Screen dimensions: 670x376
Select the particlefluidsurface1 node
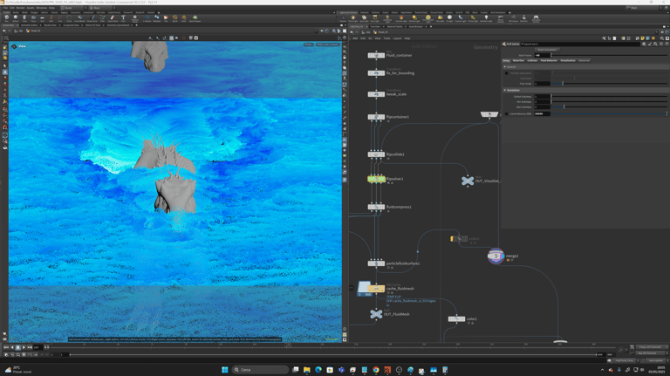click(x=376, y=263)
